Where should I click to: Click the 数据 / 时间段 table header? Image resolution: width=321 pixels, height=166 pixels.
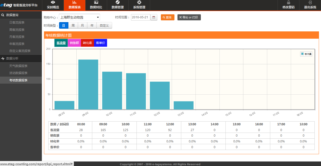[x=60, y=124]
